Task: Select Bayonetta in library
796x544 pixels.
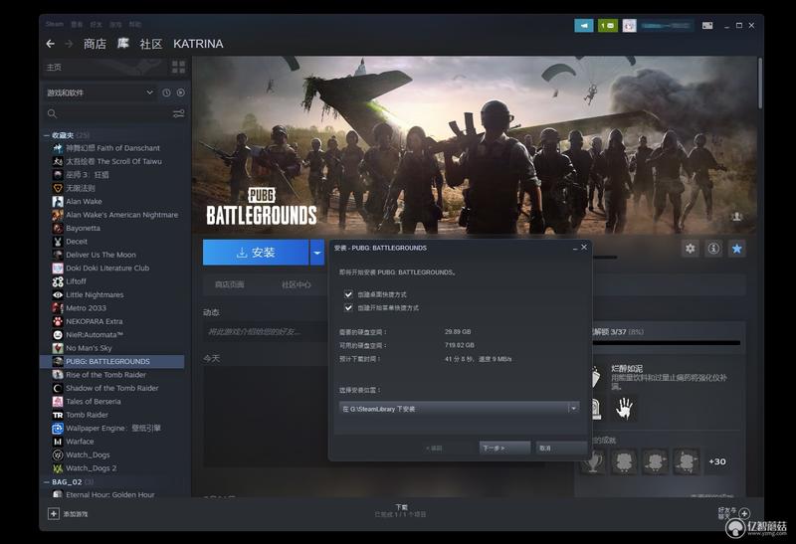Action: pos(77,228)
